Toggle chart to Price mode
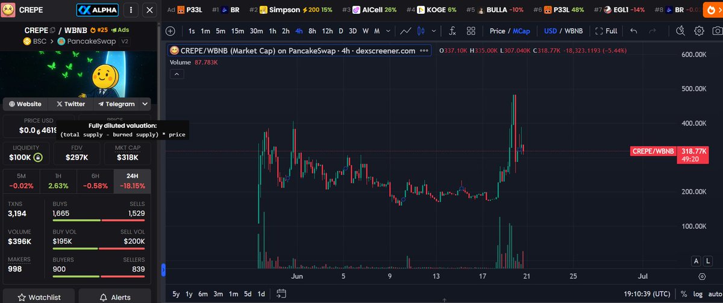This screenshot has width=723, height=303. coord(498,31)
